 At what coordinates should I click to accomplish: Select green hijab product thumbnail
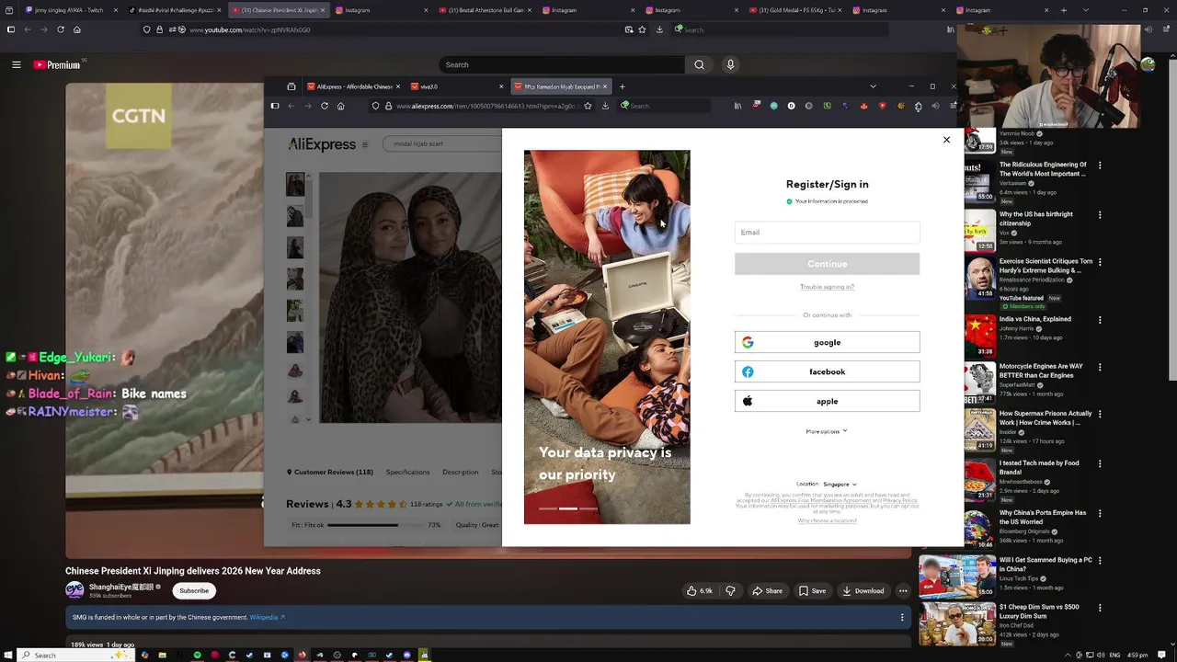pos(294,311)
